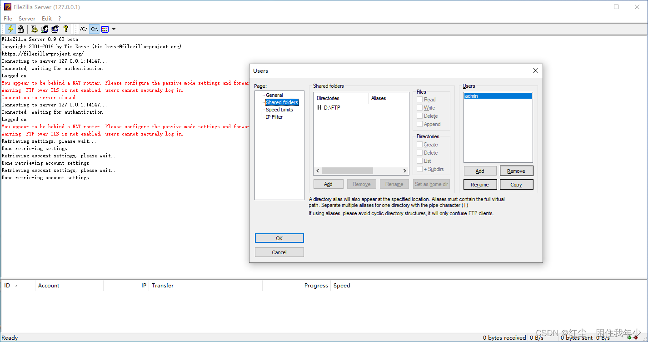This screenshot has width=648, height=342.
Task: Click Rename under Users list
Action: coord(480,185)
